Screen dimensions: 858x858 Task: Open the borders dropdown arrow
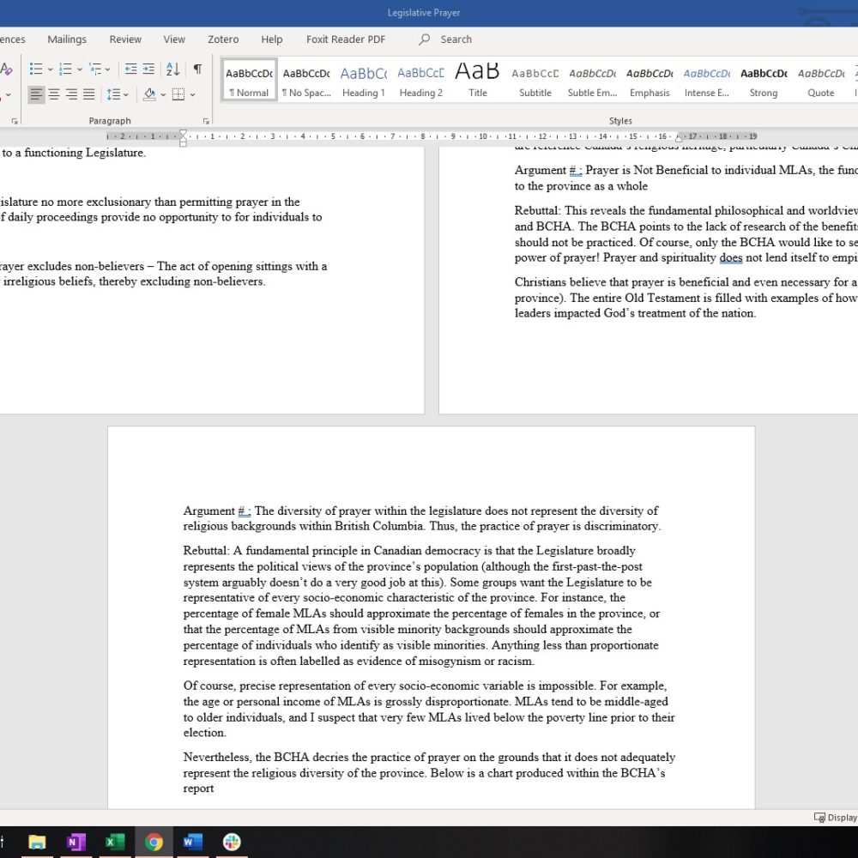192,94
